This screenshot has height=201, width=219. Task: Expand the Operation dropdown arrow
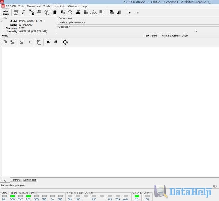tap(196, 32)
